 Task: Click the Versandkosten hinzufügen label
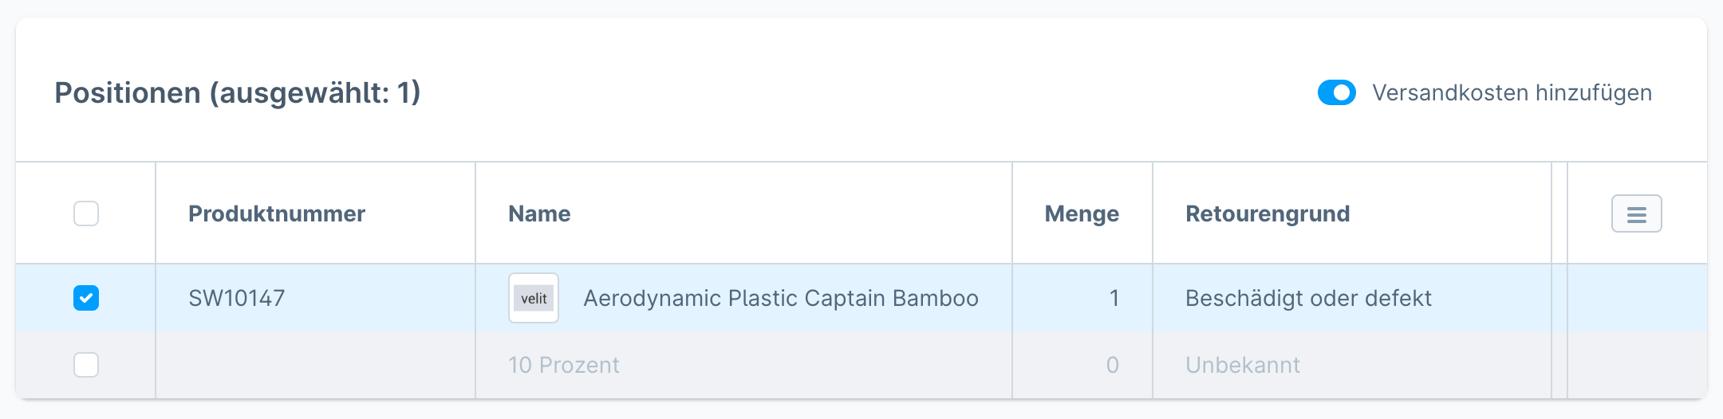pyautogui.click(x=1512, y=92)
